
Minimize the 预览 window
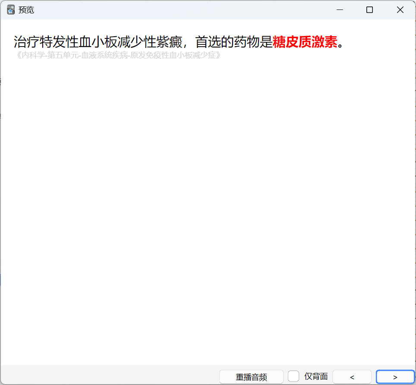[x=340, y=10]
